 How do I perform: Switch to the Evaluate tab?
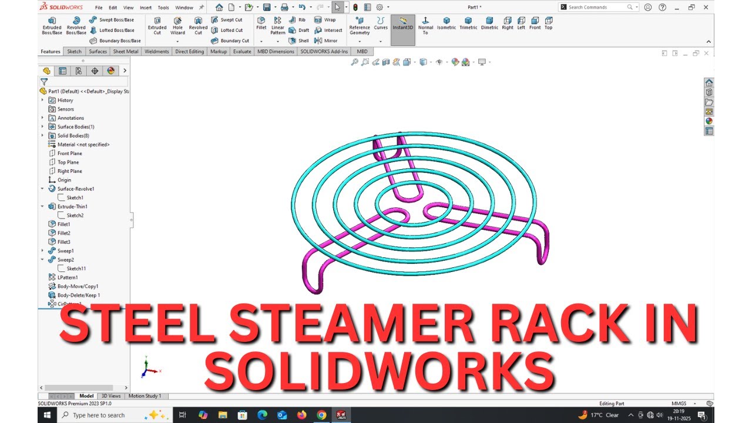(x=242, y=52)
